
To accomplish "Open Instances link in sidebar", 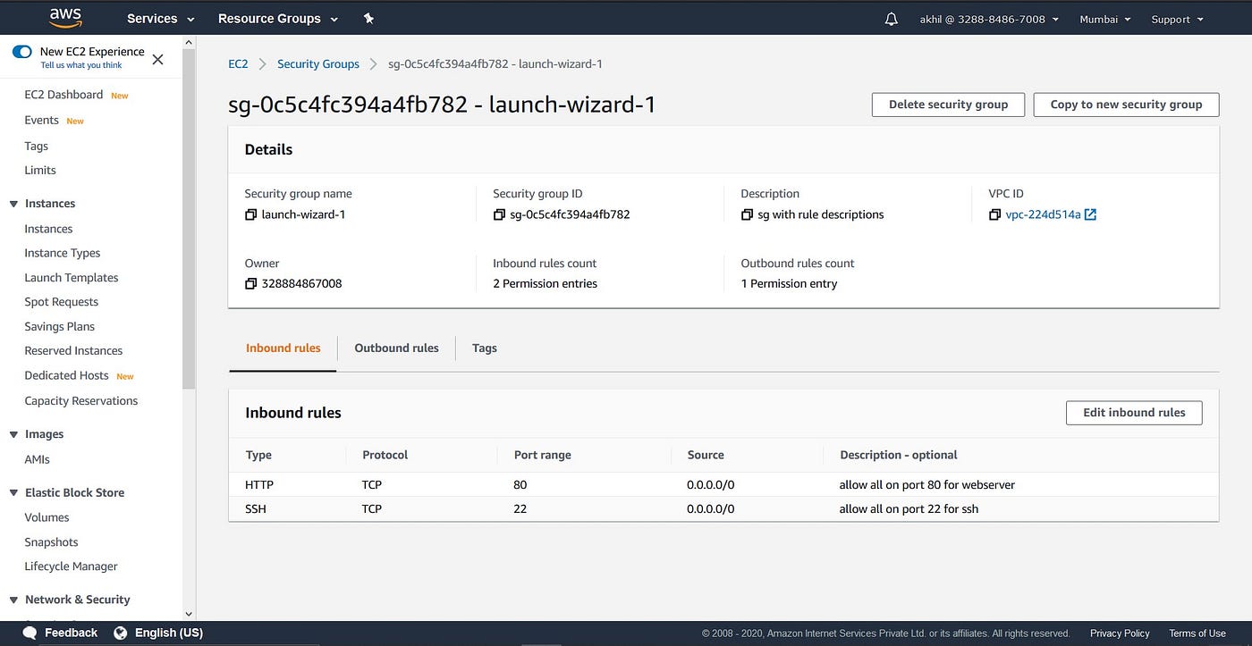I will [x=48, y=229].
